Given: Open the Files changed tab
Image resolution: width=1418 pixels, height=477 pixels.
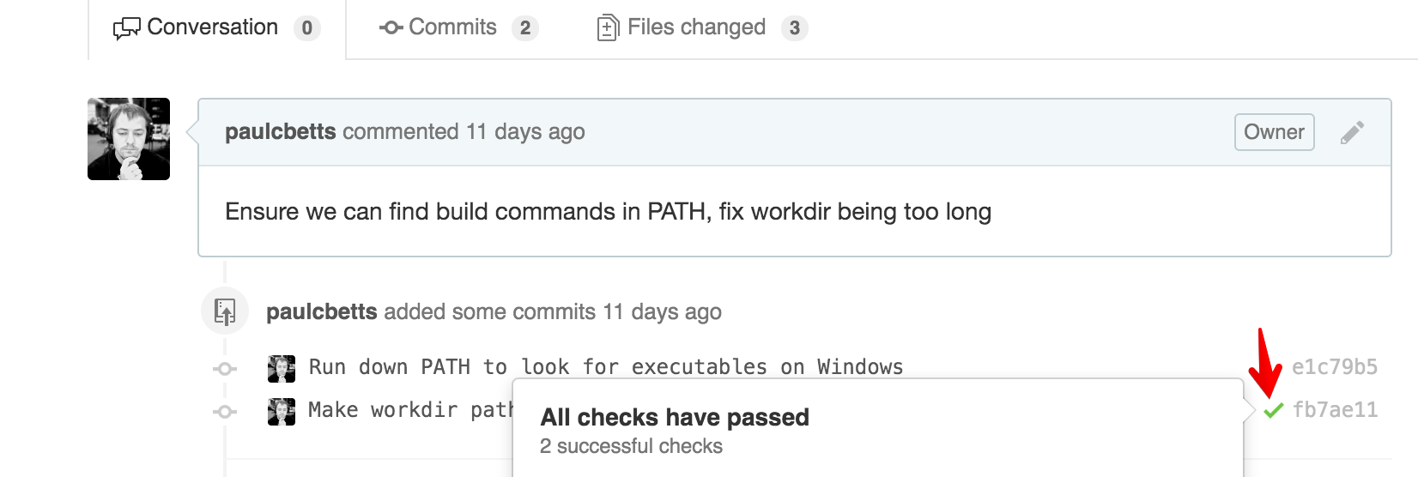Looking at the screenshot, I should (x=696, y=27).
